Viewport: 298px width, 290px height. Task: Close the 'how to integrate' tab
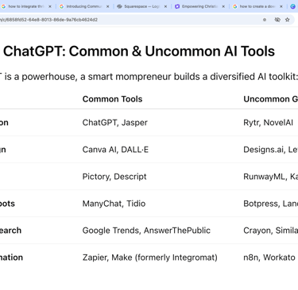tap(50, 6)
